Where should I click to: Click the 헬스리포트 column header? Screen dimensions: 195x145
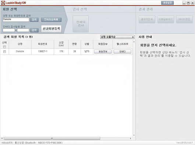123,44
